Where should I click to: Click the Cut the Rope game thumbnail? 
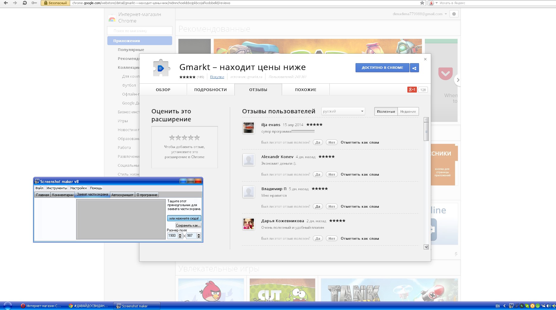tap(282, 290)
